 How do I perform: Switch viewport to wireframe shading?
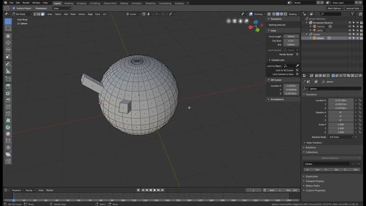tap(274, 14)
